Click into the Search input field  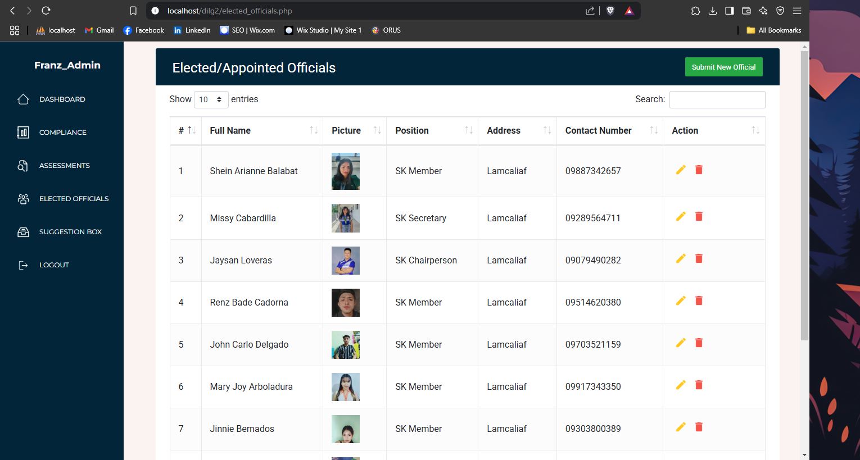click(x=717, y=99)
